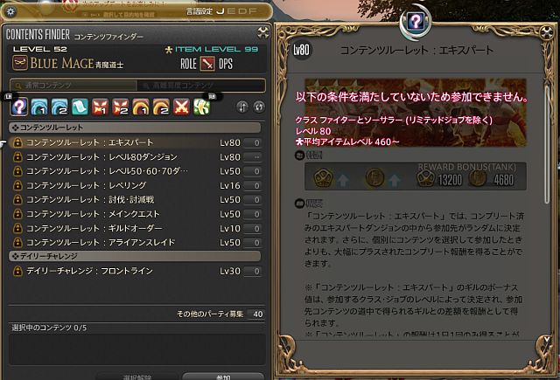Switch to the 通常コンテンツ tab
The width and height of the screenshot is (560, 380).
[x=73, y=86]
